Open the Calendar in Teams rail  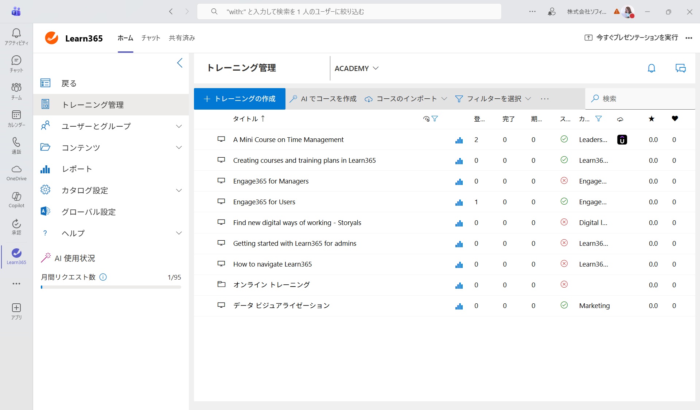pyautogui.click(x=16, y=119)
